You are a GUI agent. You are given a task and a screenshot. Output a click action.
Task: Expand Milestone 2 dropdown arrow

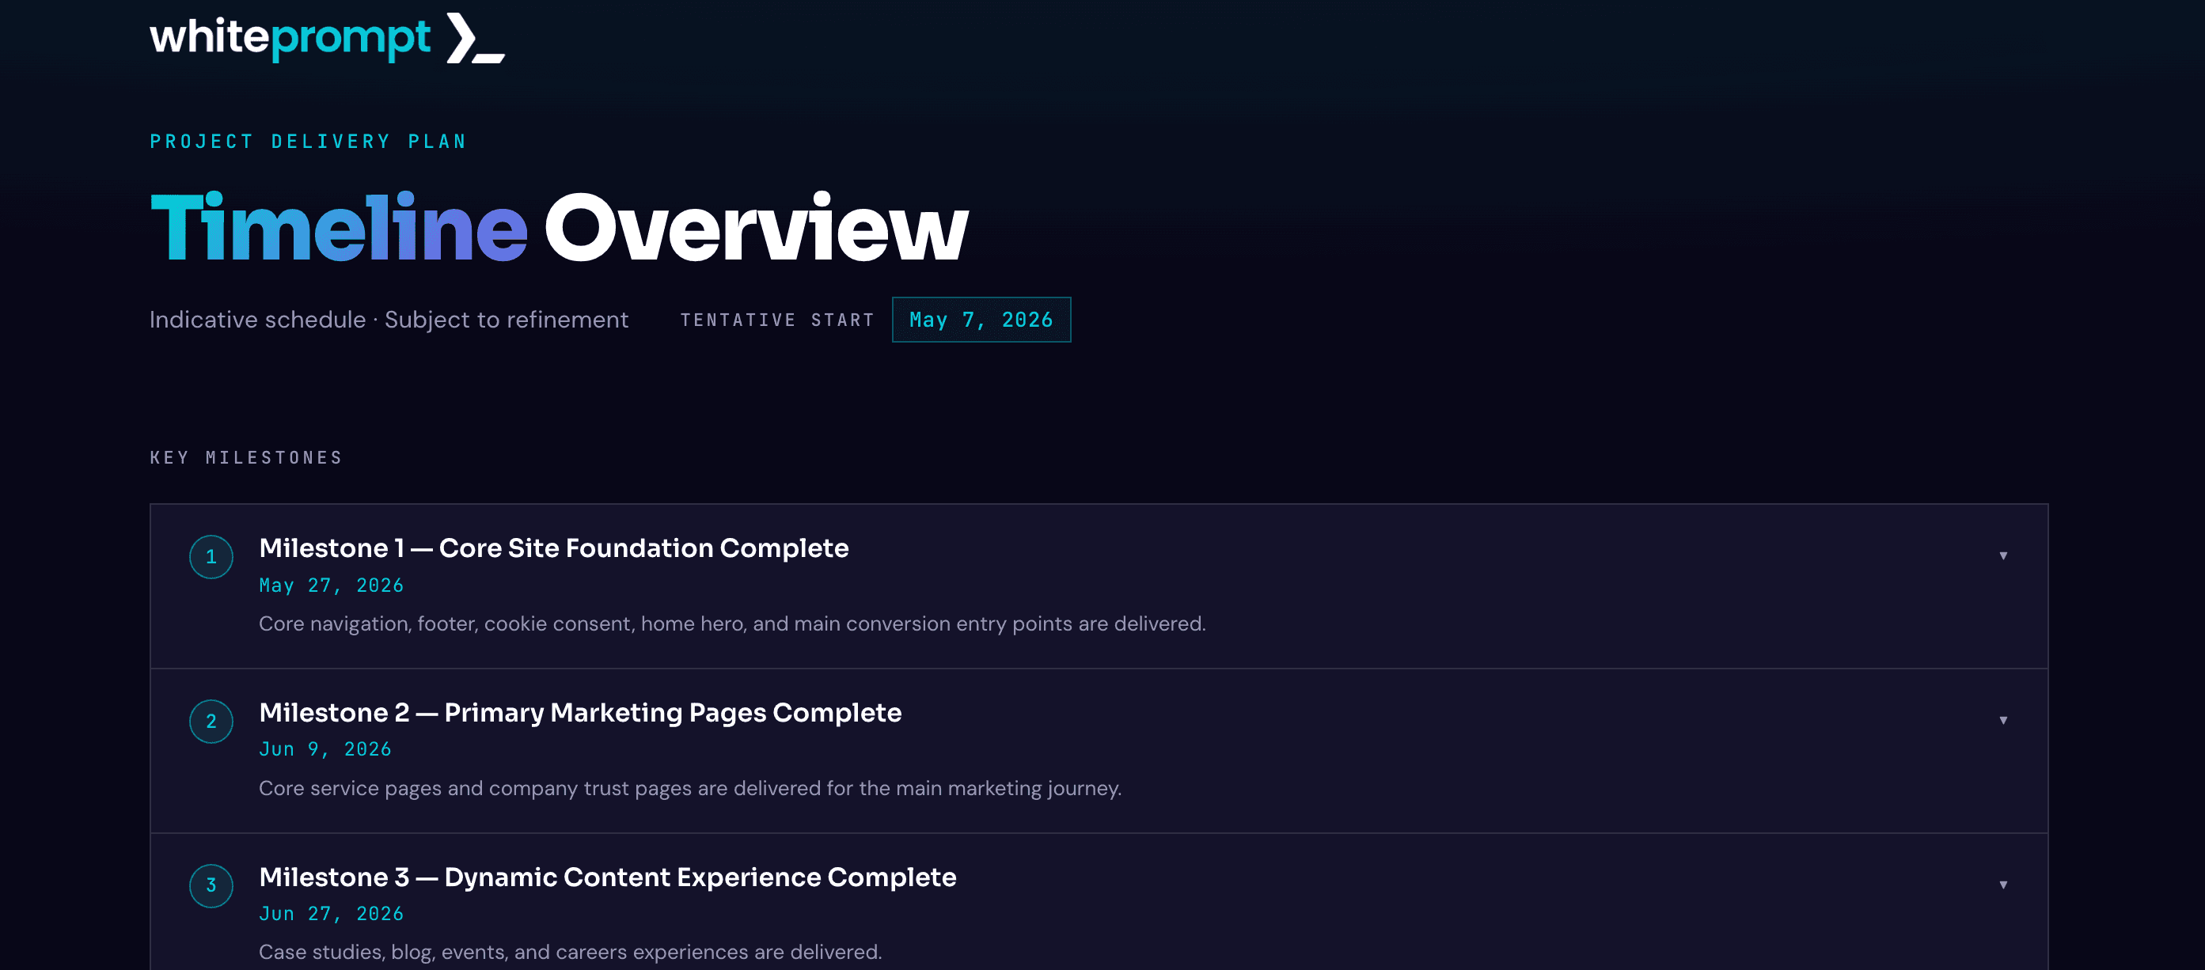pos(2003,720)
